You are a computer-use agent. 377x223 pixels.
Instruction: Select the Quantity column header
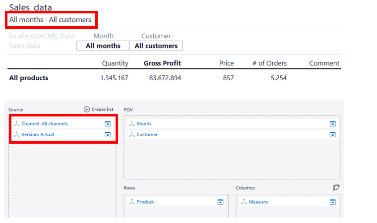(x=115, y=63)
